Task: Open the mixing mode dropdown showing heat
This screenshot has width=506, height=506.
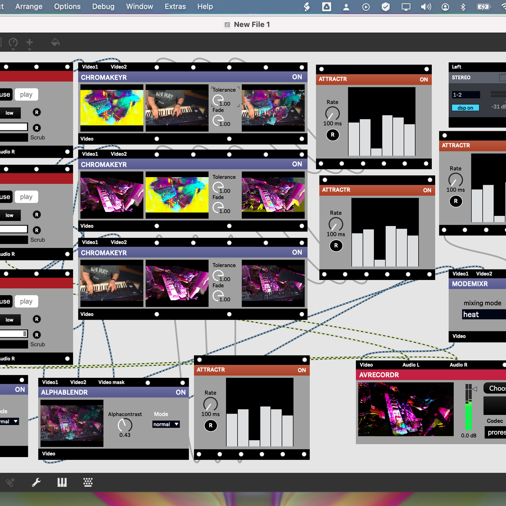Action: 483,314
